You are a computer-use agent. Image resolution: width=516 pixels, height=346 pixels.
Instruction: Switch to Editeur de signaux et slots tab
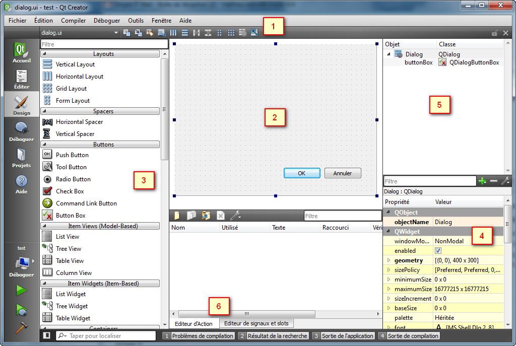256,323
